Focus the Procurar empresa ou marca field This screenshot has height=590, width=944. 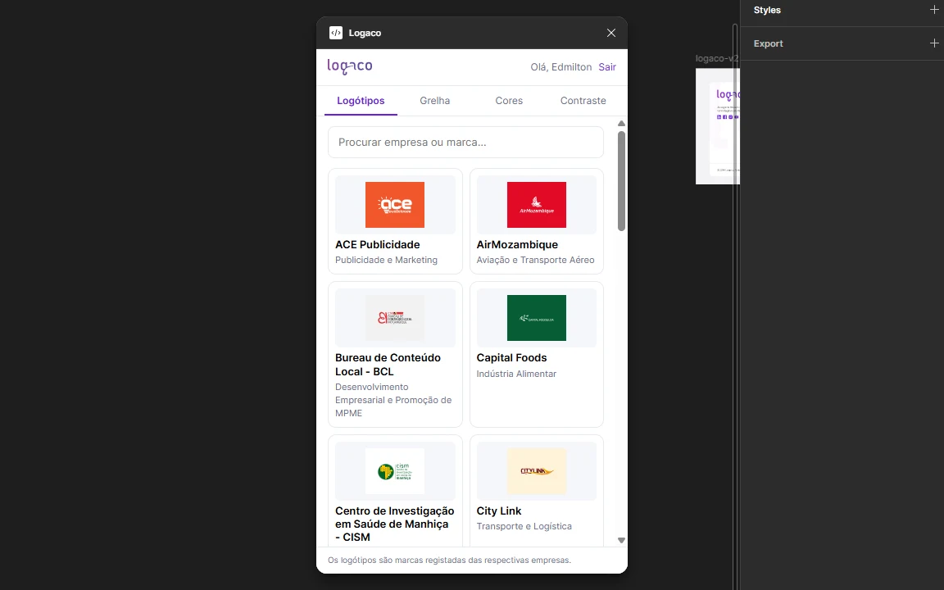pos(465,142)
